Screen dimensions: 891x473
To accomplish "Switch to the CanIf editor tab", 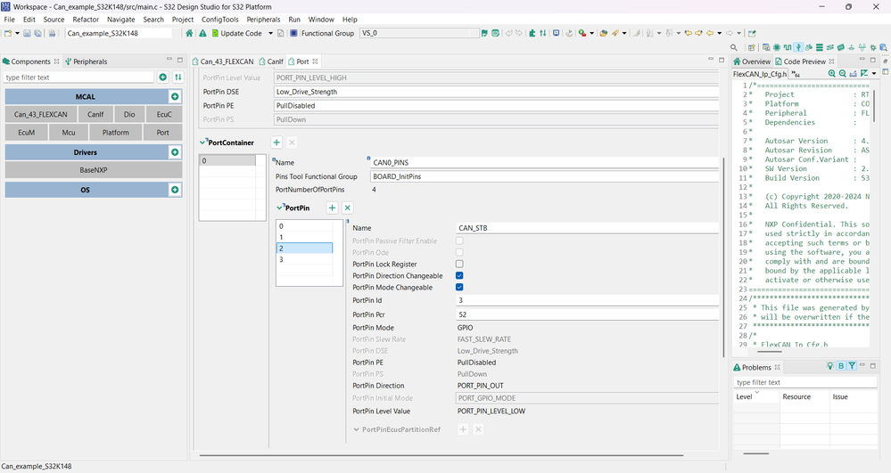I will coord(272,61).
